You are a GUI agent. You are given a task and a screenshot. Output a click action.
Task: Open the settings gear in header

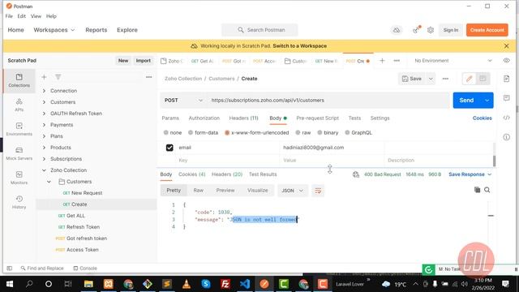(x=431, y=30)
